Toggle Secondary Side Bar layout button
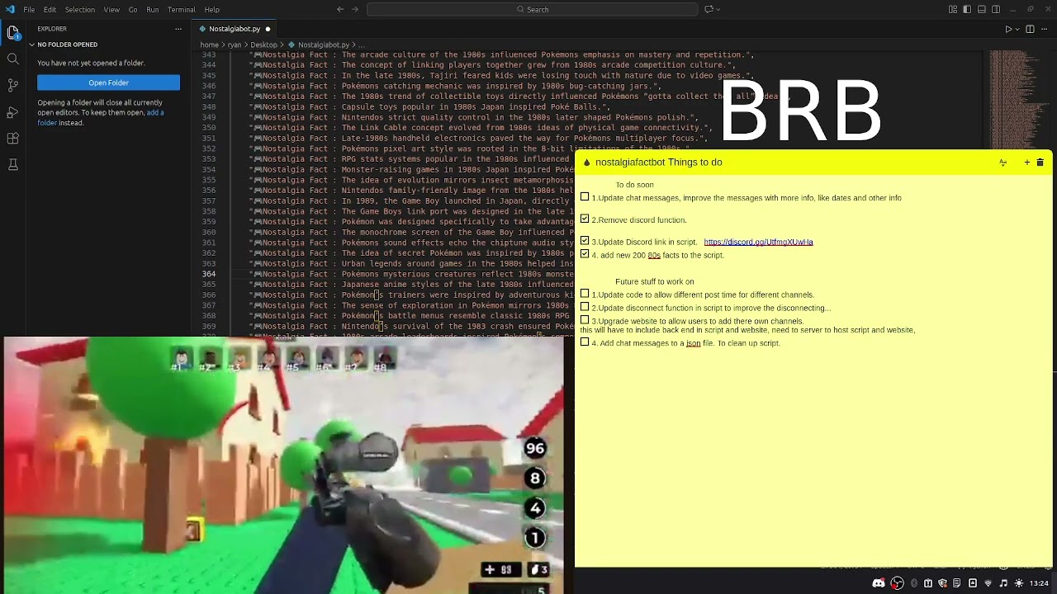 point(996,9)
